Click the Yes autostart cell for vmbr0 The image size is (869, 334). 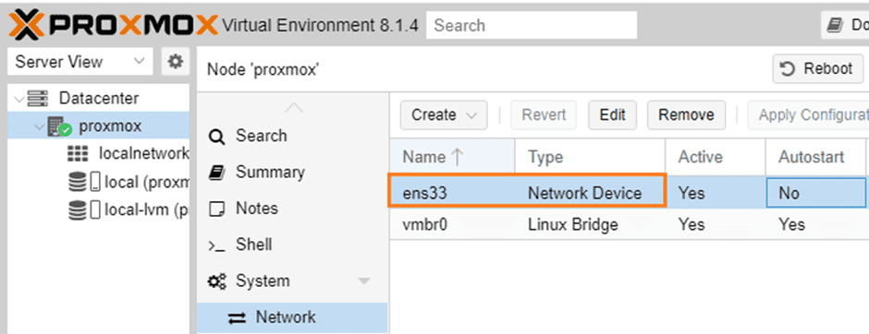pos(815,224)
